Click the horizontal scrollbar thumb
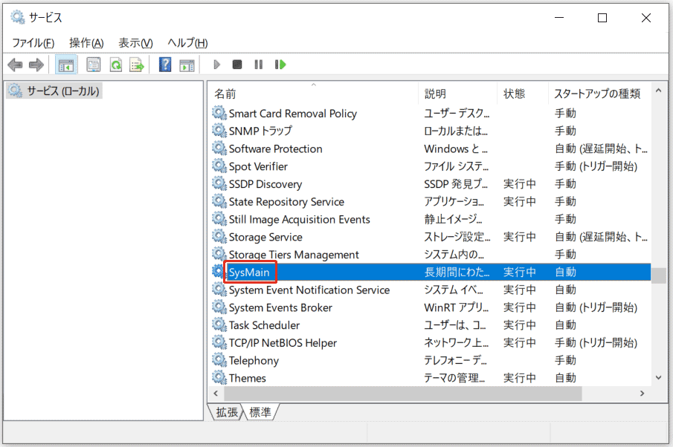Image resolution: width=673 pixels, height=447 pixels. (x=402, y=393)
